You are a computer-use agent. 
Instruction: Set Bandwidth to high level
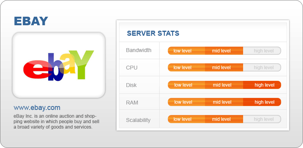coord(262,51)
